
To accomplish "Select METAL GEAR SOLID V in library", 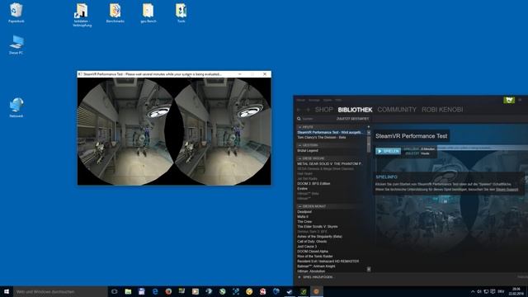I will pyautogui.click(x=330, y=163).
